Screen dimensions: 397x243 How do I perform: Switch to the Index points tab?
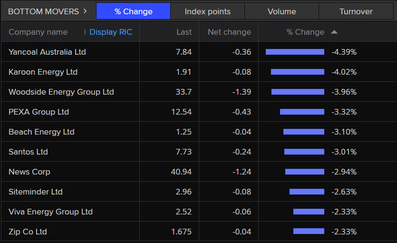(208, 11)
